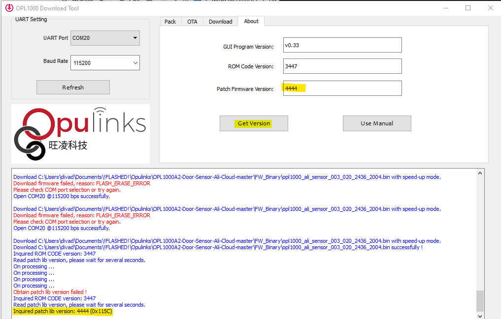The height and width of the screenshot is (319, 501).
Task: Open the Download tab
Action: pyautogui.click(x=221, y=22)
